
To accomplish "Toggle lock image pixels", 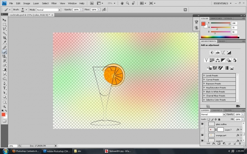I will pos(212,119).
